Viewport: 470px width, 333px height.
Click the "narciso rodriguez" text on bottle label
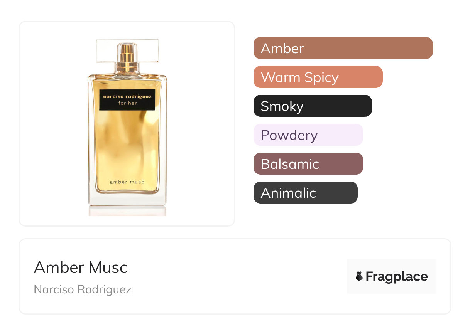[127, 96]
